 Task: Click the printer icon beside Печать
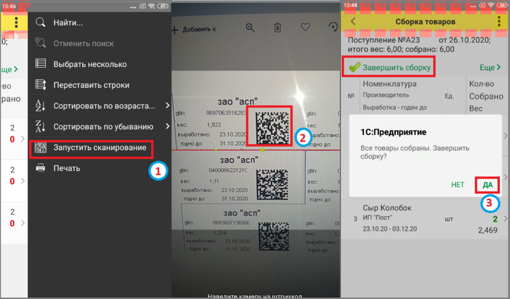(x=41, y=168)
